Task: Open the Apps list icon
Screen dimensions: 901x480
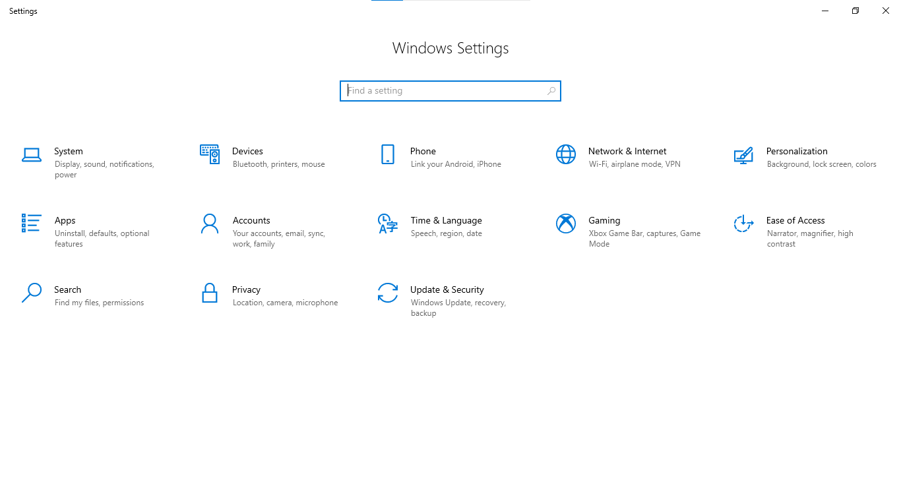Action: [x=32, y=223]
